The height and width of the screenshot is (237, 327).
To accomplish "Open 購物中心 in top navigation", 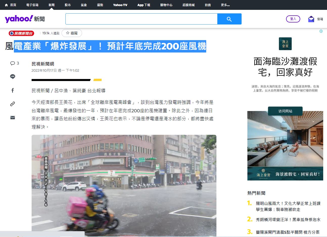I will 166,5.
